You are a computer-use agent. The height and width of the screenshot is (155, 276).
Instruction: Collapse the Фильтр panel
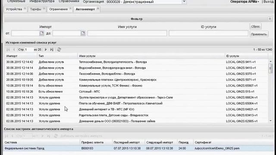(x=270, y=19)
